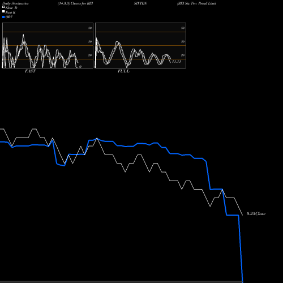Click the blue OBV legend swatch
The height and width of the screenshot is (283, 283).
tap(3, 17)
